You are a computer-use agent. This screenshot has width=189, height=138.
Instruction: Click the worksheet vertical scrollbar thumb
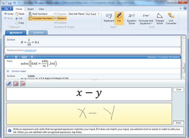coord(184,68)
